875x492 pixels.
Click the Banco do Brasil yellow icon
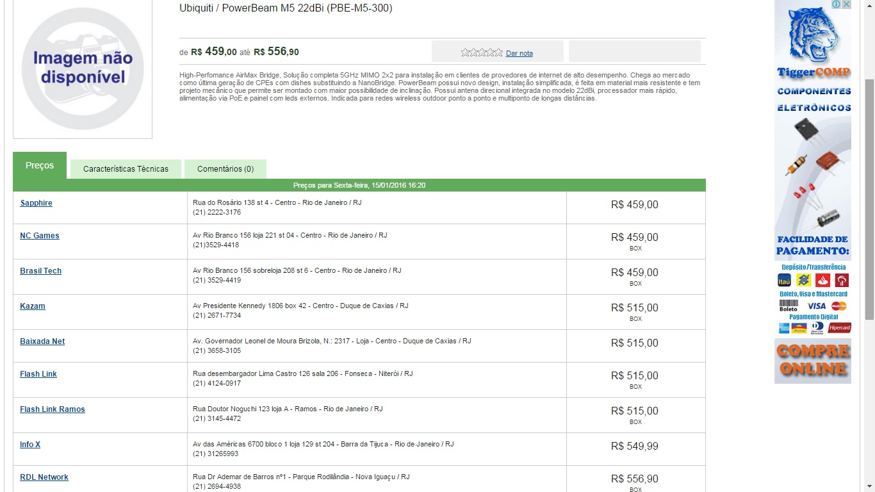tap(804, 280)
